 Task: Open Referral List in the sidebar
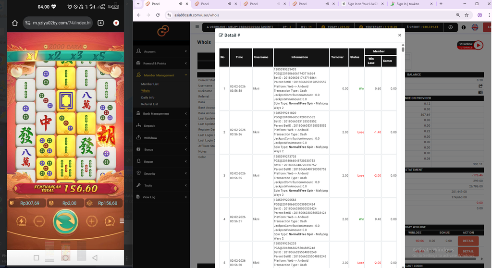149,104
